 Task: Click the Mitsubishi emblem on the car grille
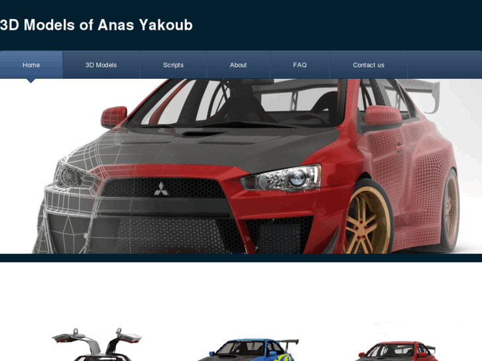(161, 189)
